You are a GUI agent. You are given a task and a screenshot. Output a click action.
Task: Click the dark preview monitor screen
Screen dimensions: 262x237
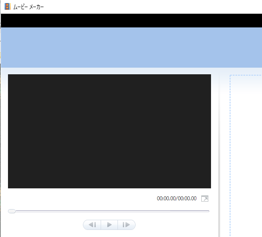point(109,131)
